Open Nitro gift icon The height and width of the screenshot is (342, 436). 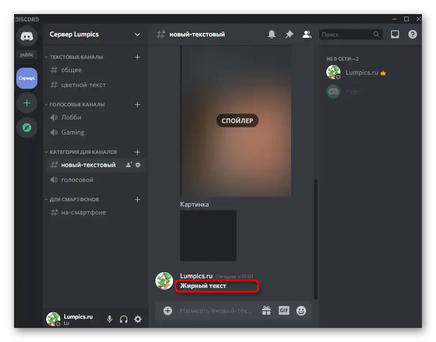pos(266,311)
